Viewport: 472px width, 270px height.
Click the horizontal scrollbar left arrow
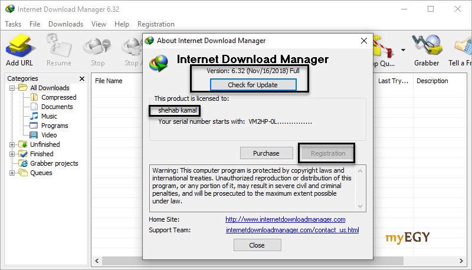click(97, 261)
